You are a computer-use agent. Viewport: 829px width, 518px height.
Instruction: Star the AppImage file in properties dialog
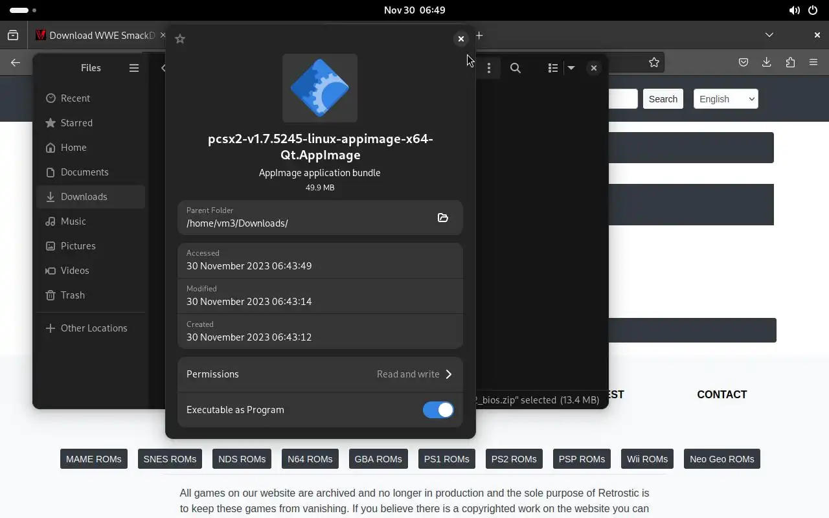(180, 39)
